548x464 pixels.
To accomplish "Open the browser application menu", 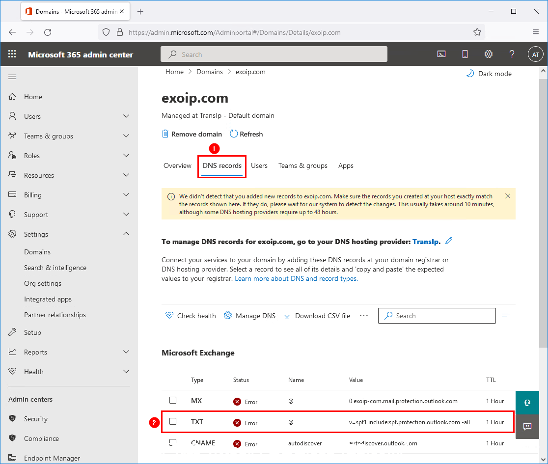I will [x=535, y=32].
